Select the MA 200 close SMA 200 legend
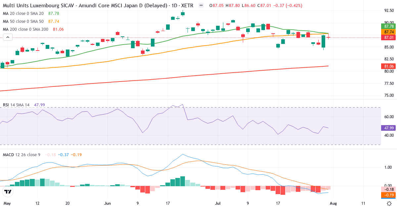The width and height of the screenshot is (397, 208). (25, 29)
